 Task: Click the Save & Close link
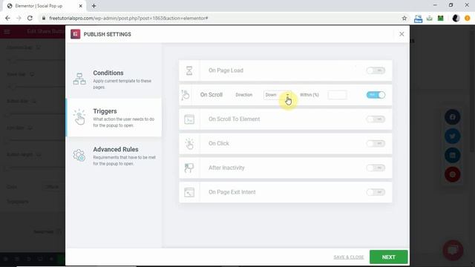click(349, 257)
